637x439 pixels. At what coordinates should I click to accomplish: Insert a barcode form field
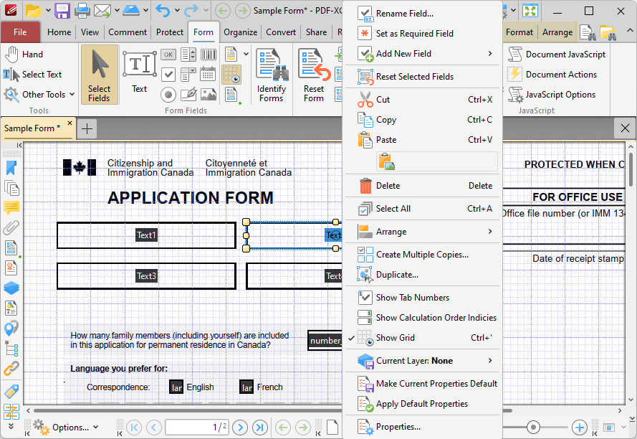point(208,54)
